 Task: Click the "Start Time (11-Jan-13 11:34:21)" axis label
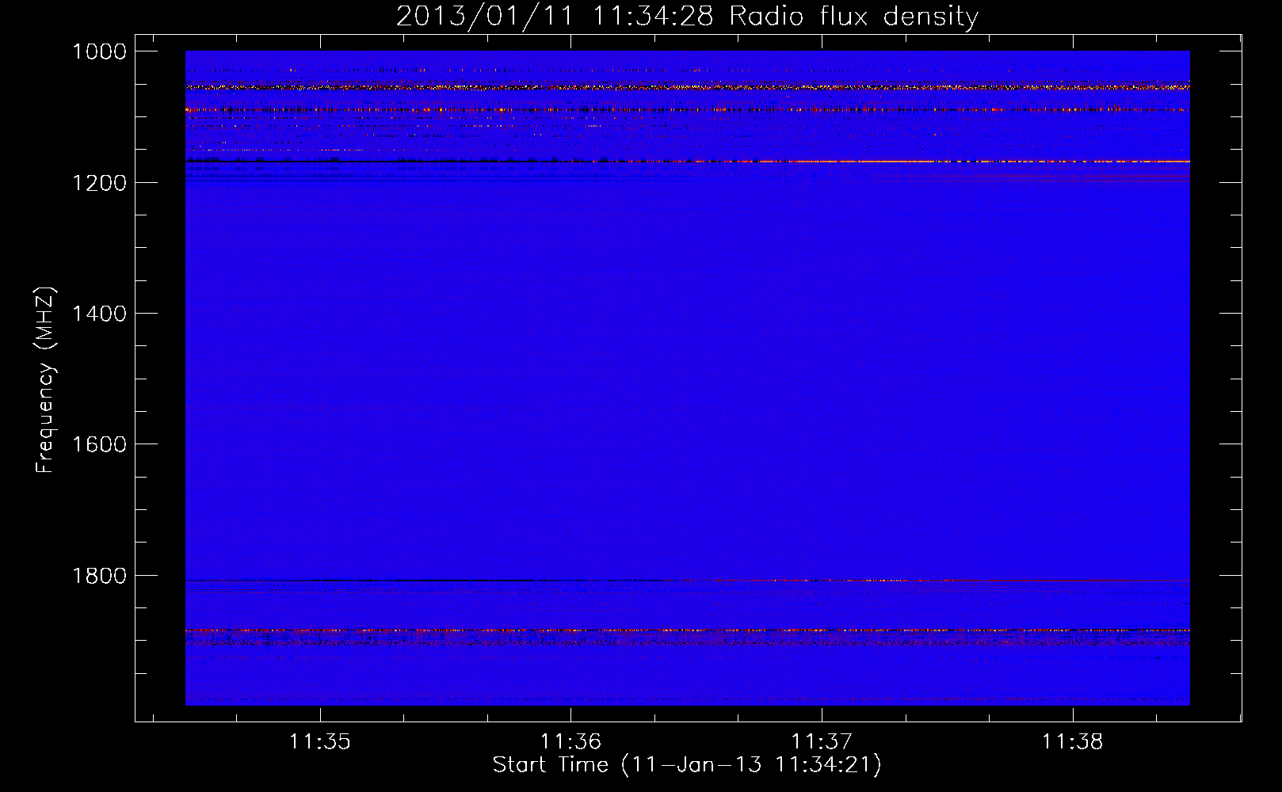687,765
